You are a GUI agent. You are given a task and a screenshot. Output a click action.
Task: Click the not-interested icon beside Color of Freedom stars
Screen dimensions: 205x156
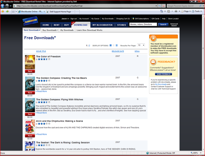click(x=37, y=59)
